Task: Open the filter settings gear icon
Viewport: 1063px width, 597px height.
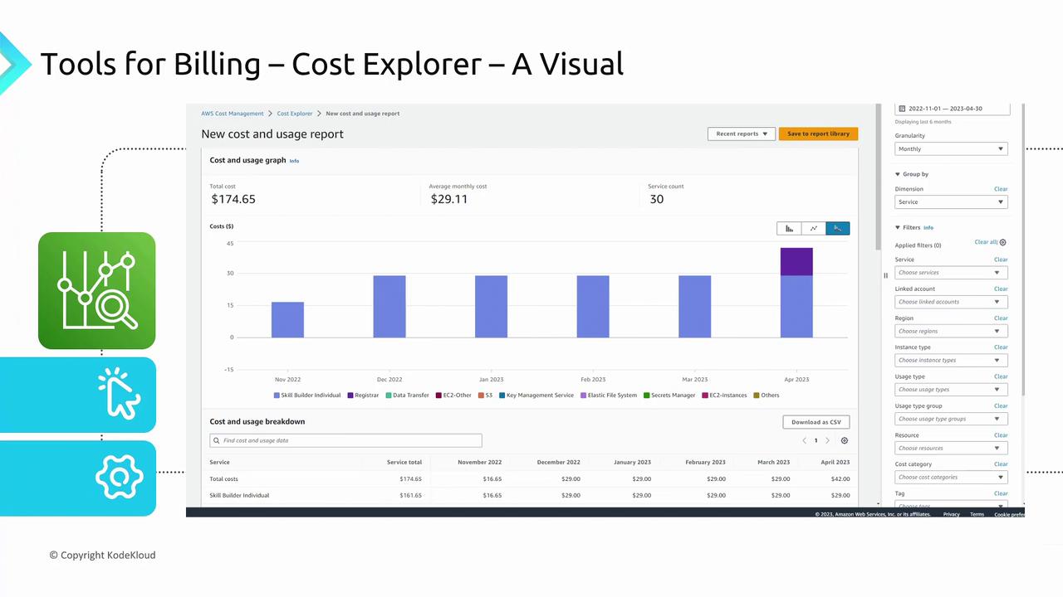Action: [x=1003, y=243]
